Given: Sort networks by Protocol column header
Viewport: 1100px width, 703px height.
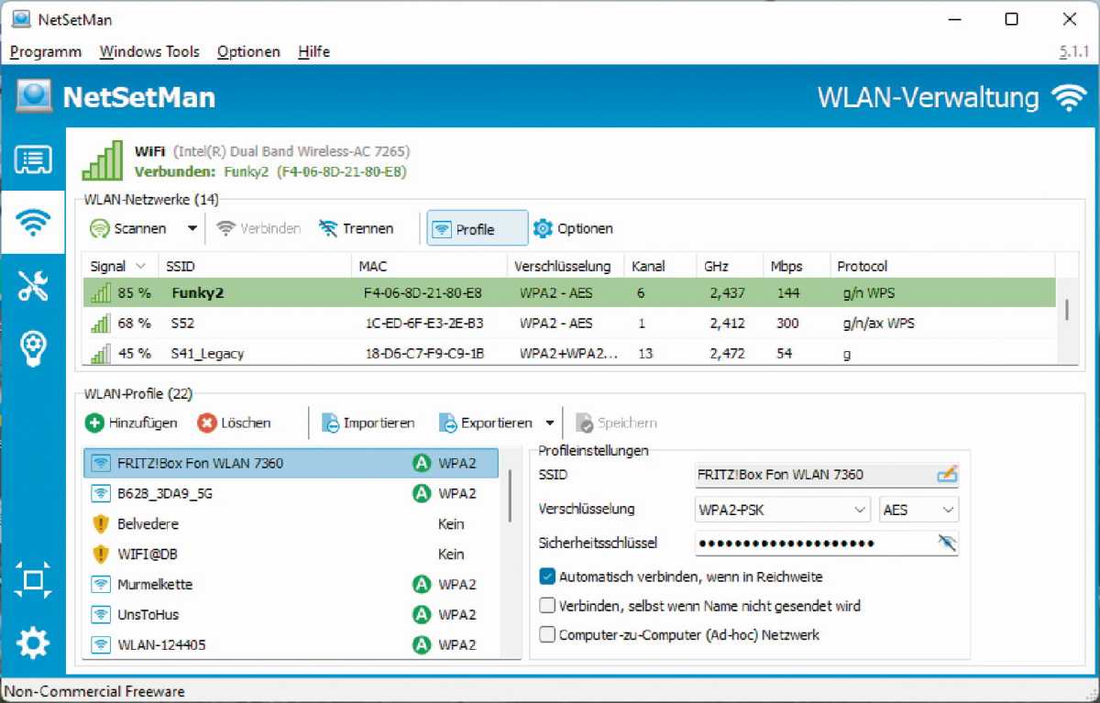Looking at the screenshot, I should click(x=942, y=267).
